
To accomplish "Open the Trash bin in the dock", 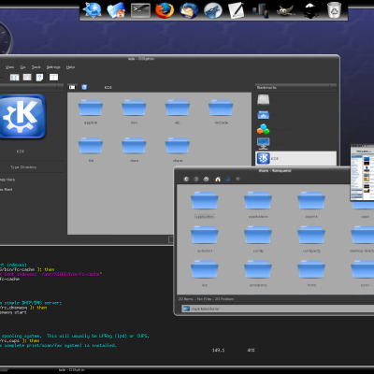I will (334, 10).
